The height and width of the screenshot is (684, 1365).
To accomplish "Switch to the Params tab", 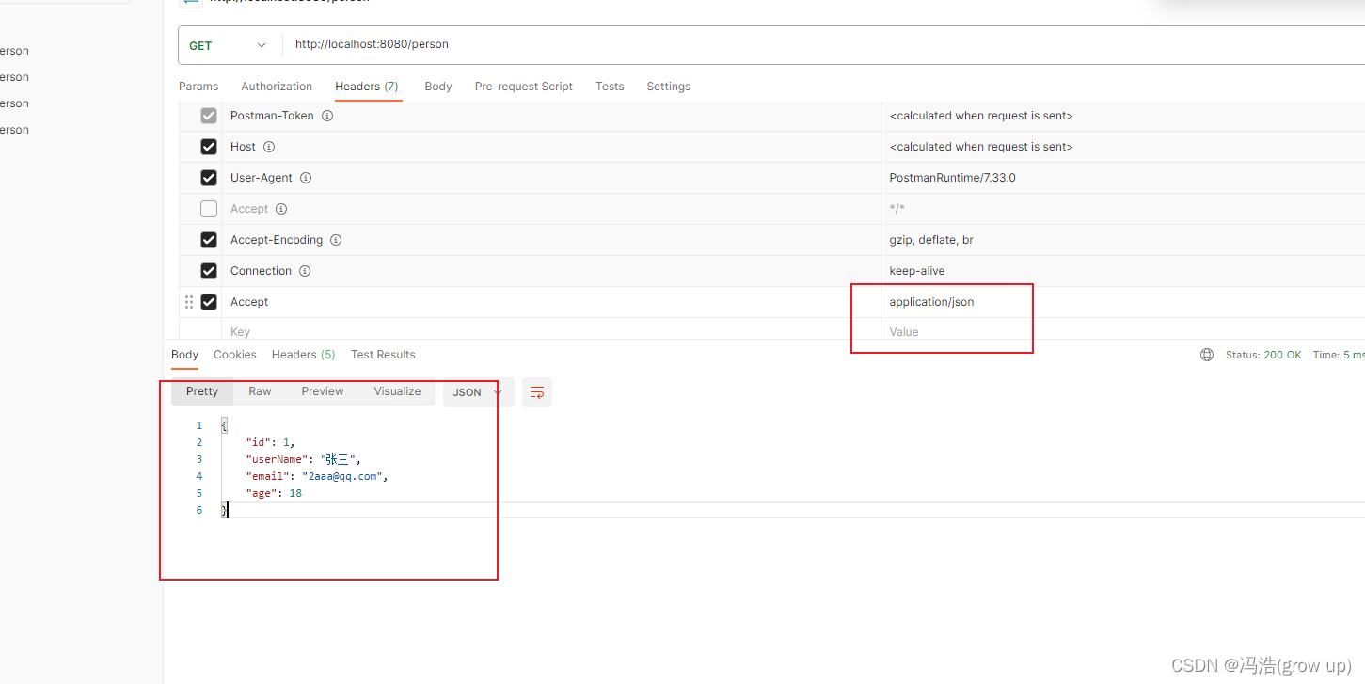I will pyautogui.click(x=198, y=87).
